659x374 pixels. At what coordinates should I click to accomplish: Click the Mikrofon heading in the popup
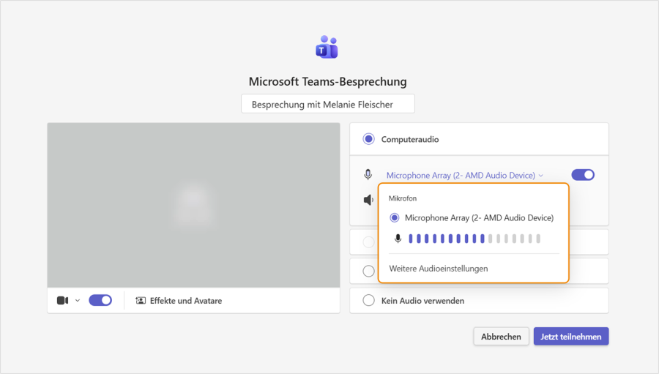(403, 198)
